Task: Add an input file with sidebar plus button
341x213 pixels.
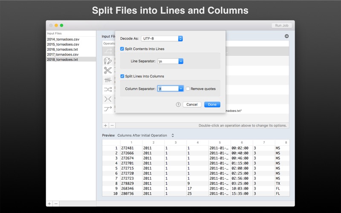Action: [x=49, y=204]
